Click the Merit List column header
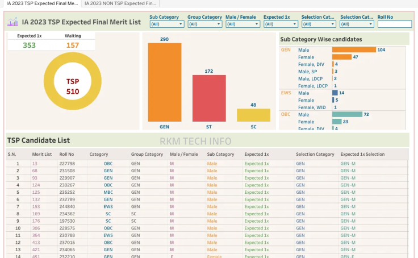The image size is (418, 258). [42, 154]
